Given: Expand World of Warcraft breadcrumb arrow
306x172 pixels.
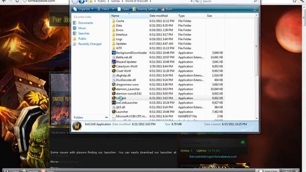Looking at the screenshot, I should coord(151,1).
